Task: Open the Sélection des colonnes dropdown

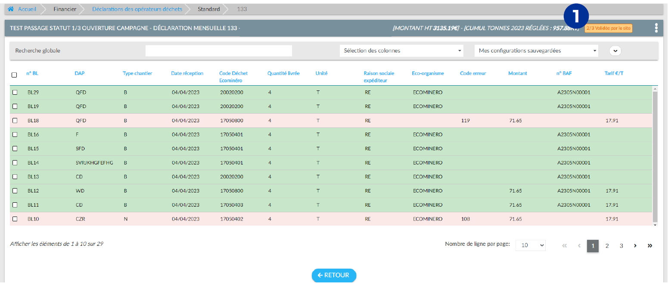Action: (x=401, y=51)
